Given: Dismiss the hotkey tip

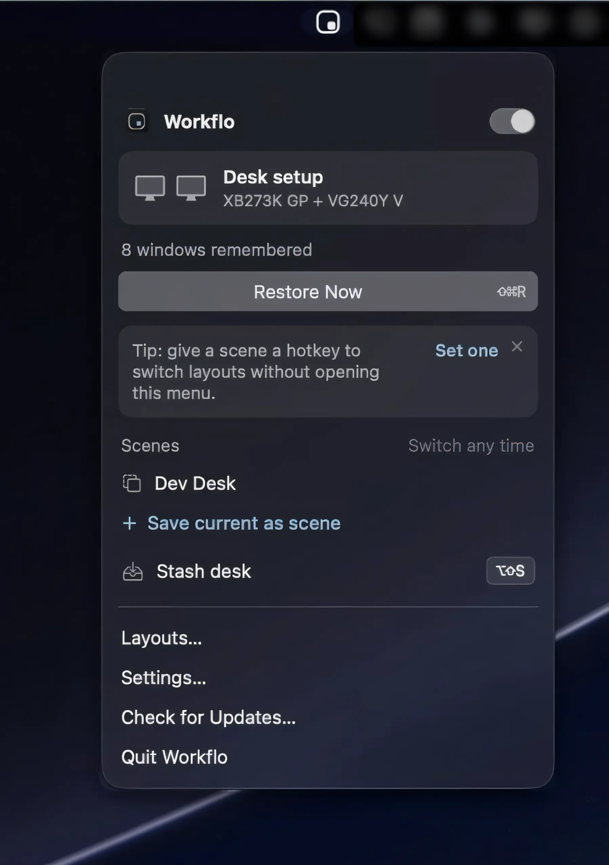Looking at the screenshot, I should tap(517, 347).
